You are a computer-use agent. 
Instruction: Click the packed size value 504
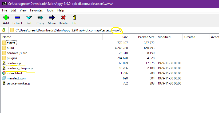[x=152, y=78]
